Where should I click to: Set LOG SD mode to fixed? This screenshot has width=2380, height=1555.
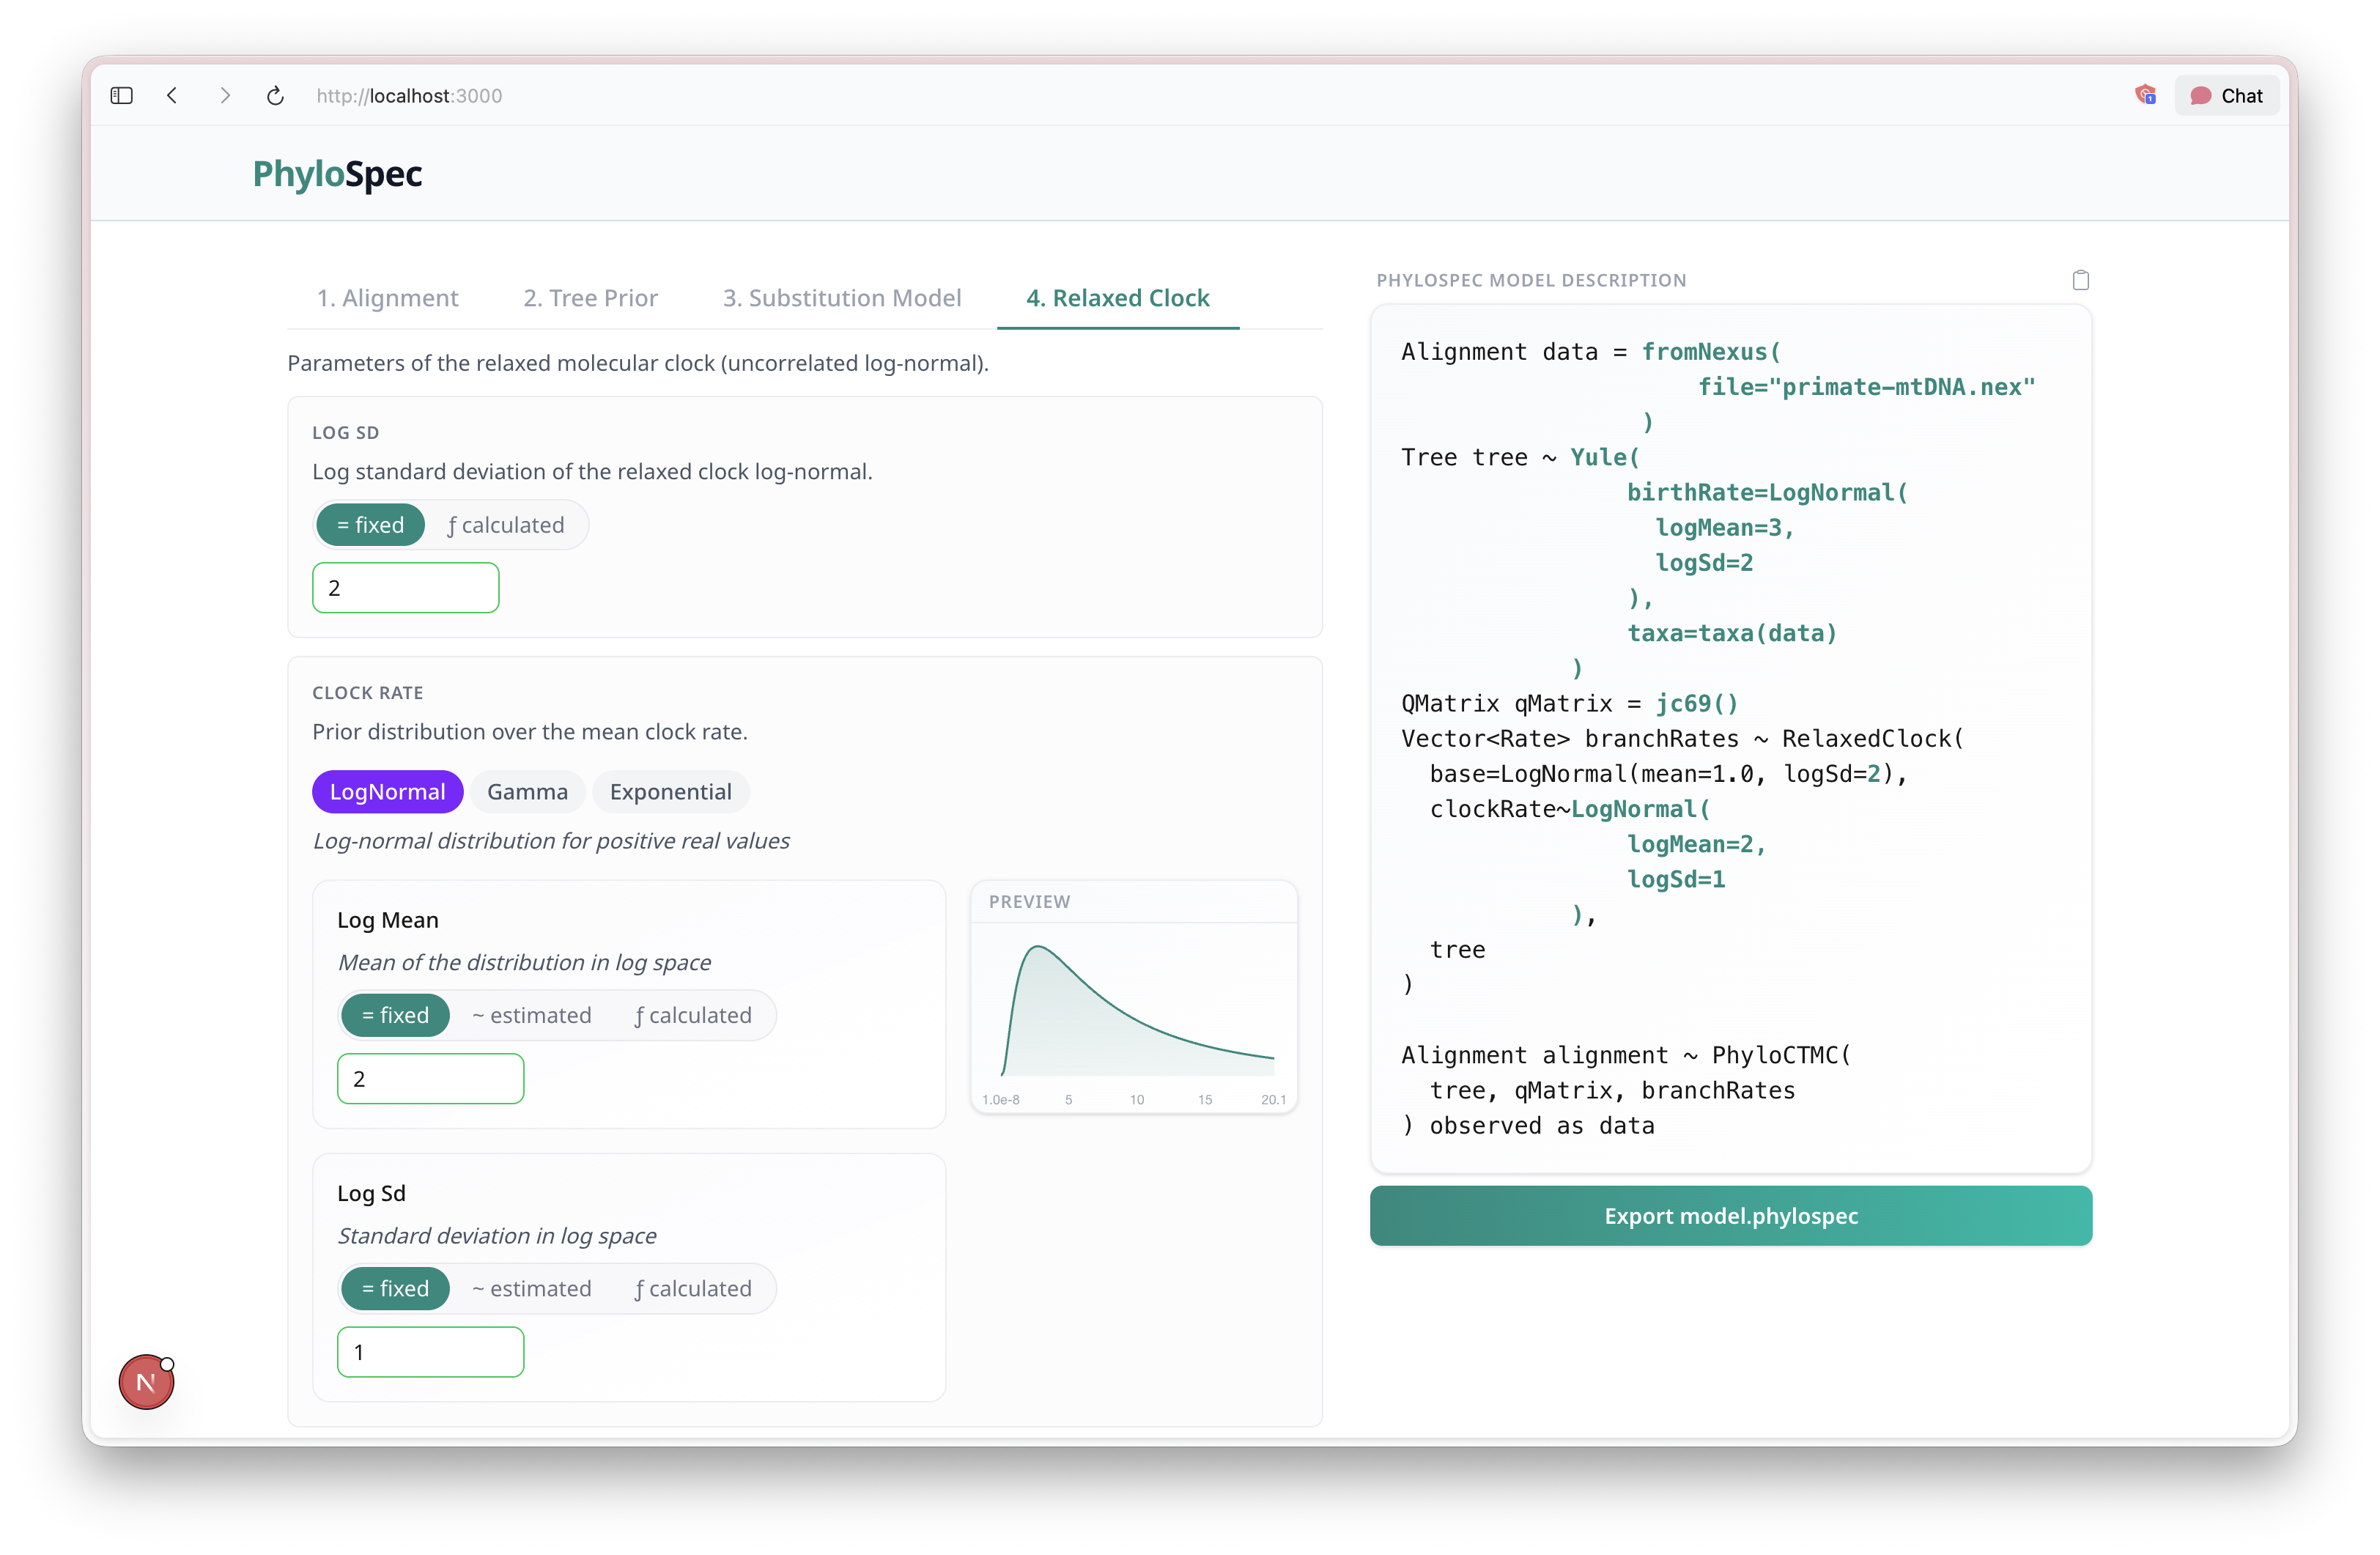tap(370, 525)
